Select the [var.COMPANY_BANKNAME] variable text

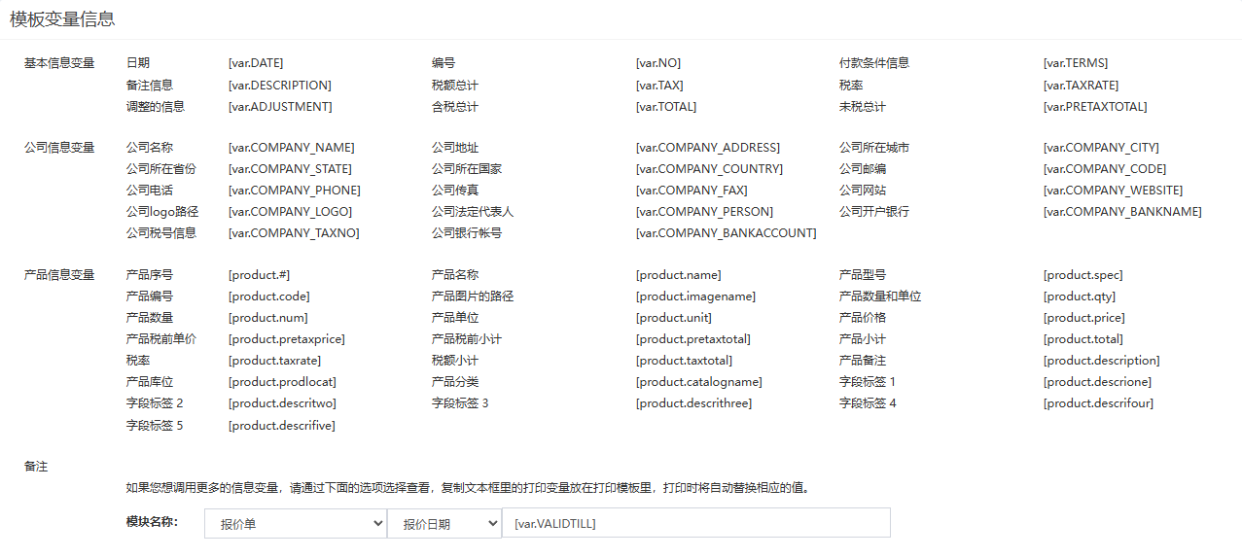pos(1122,212)
